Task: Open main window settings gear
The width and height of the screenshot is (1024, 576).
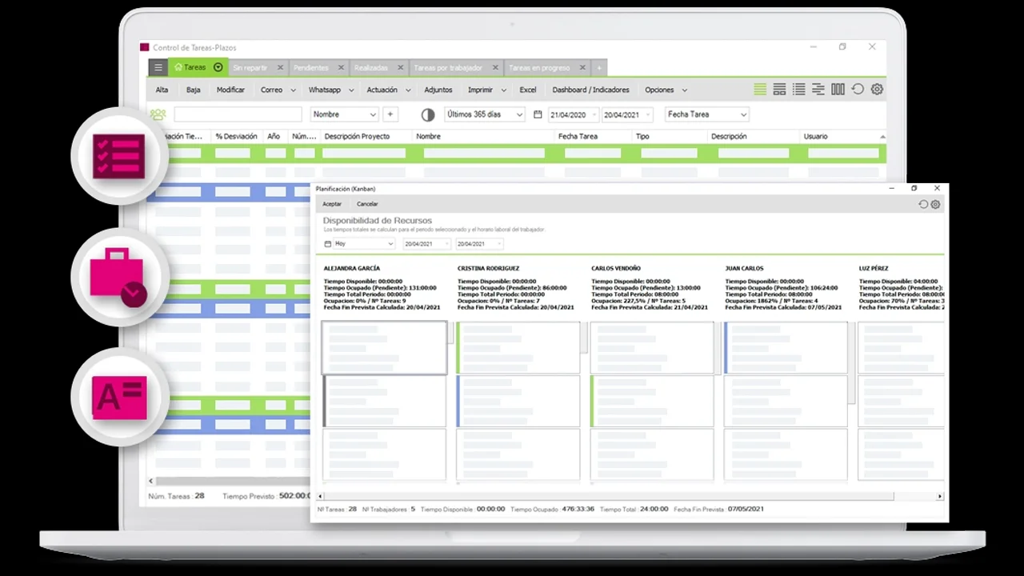Action: pos(877,90)
